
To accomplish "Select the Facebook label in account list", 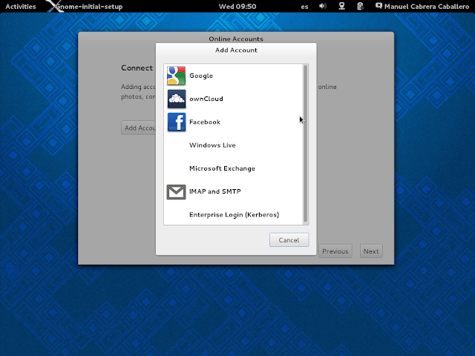I will tap(205, 122).
